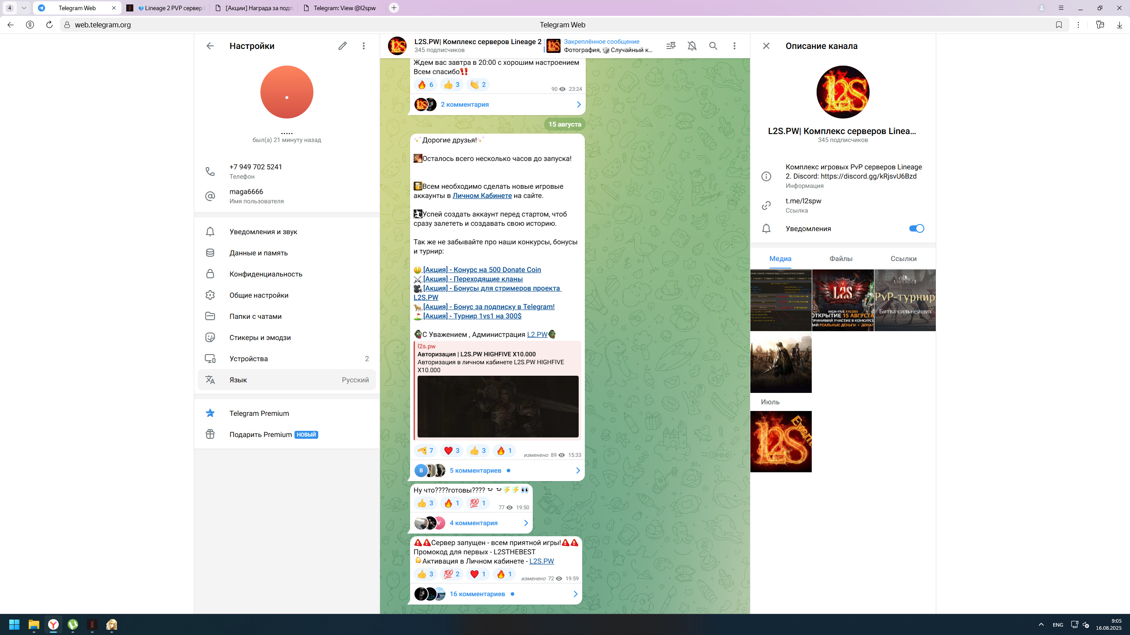Toggle the channel notifications switch
1130x635 pixels.
click(916, 228)
